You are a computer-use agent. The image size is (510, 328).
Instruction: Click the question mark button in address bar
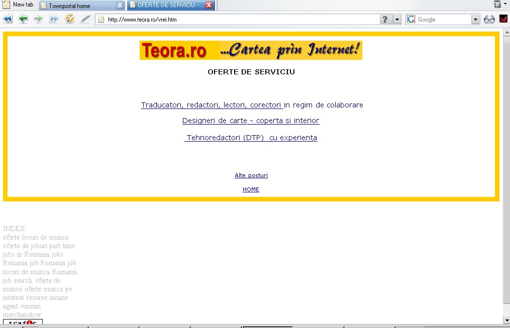pos(385,20)
